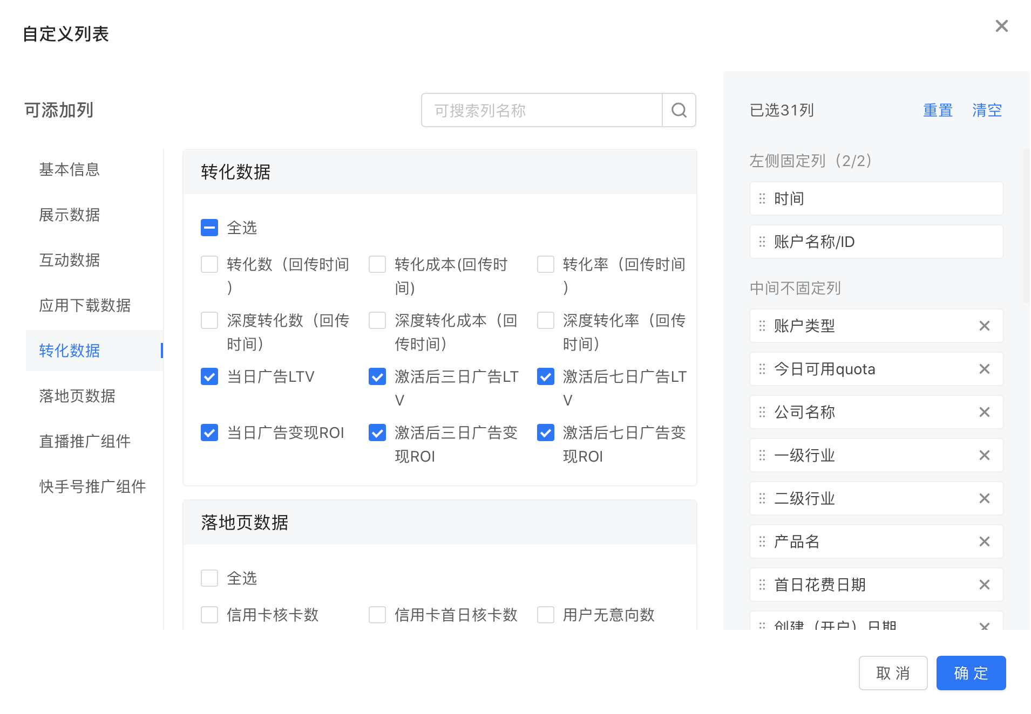1031x714 pixels.
Task: Uncheck 激活后三日广告LTV checkbox
Action: (377, 376)
